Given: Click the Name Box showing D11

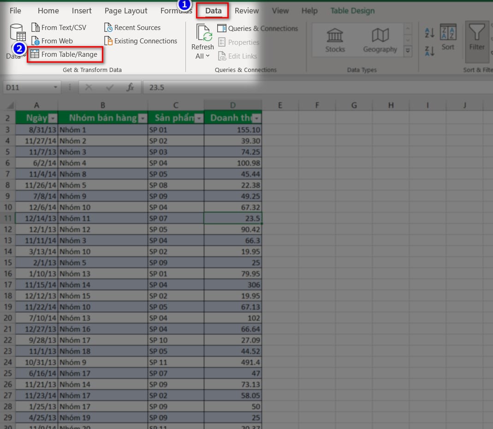Looking at the screenshot, I should pos(28,87).
